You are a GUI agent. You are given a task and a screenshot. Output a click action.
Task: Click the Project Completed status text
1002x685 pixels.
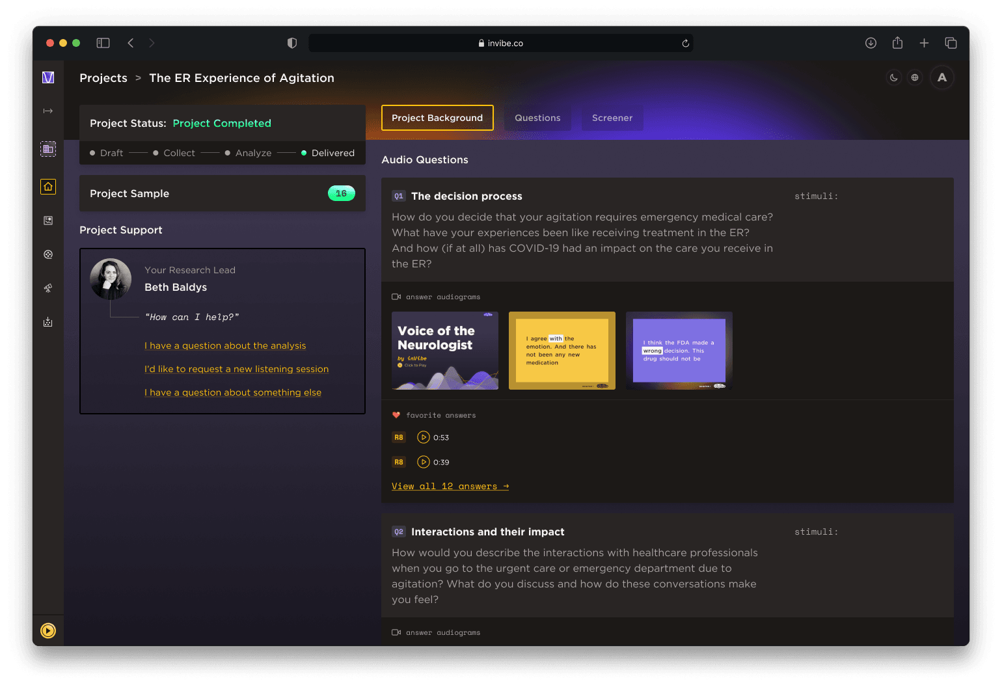pos(222,123)
